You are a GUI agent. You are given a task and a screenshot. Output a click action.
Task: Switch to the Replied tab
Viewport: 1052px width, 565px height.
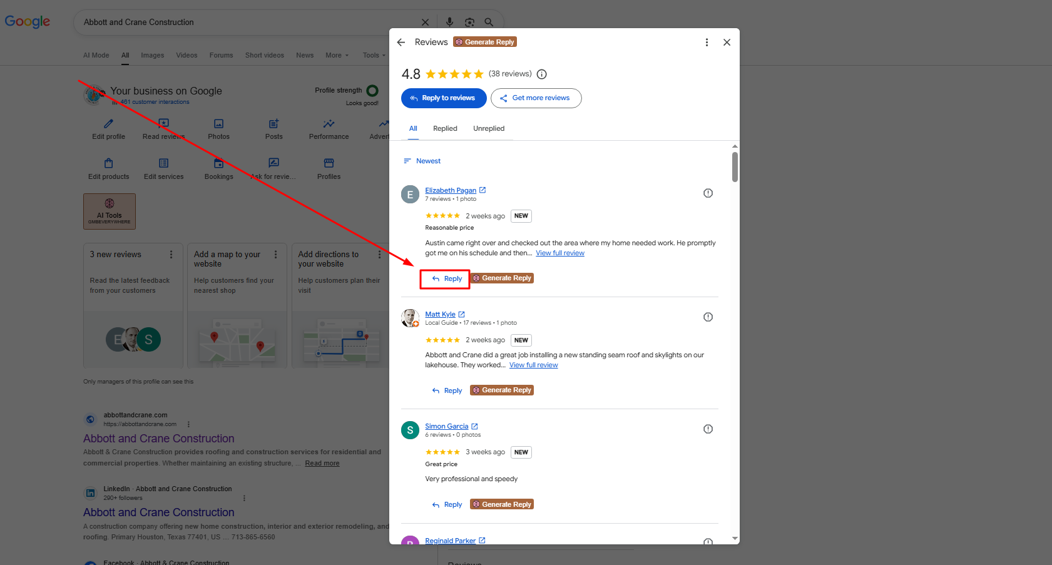tap(445, 128)
